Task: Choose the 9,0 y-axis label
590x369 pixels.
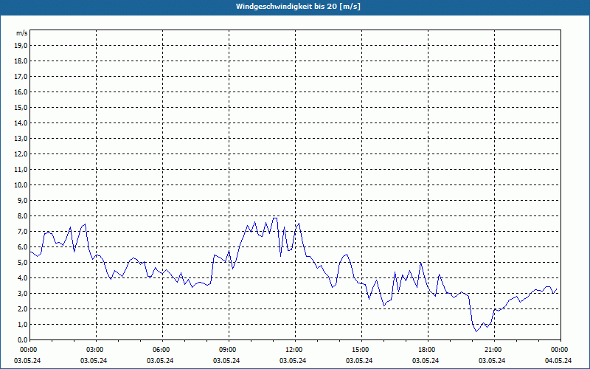Action: (22, 200)
